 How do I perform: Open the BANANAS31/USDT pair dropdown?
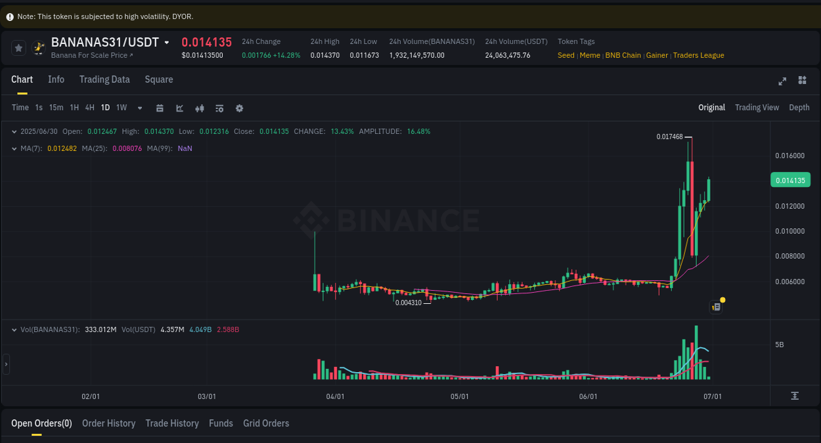click(x=167, y=41)
